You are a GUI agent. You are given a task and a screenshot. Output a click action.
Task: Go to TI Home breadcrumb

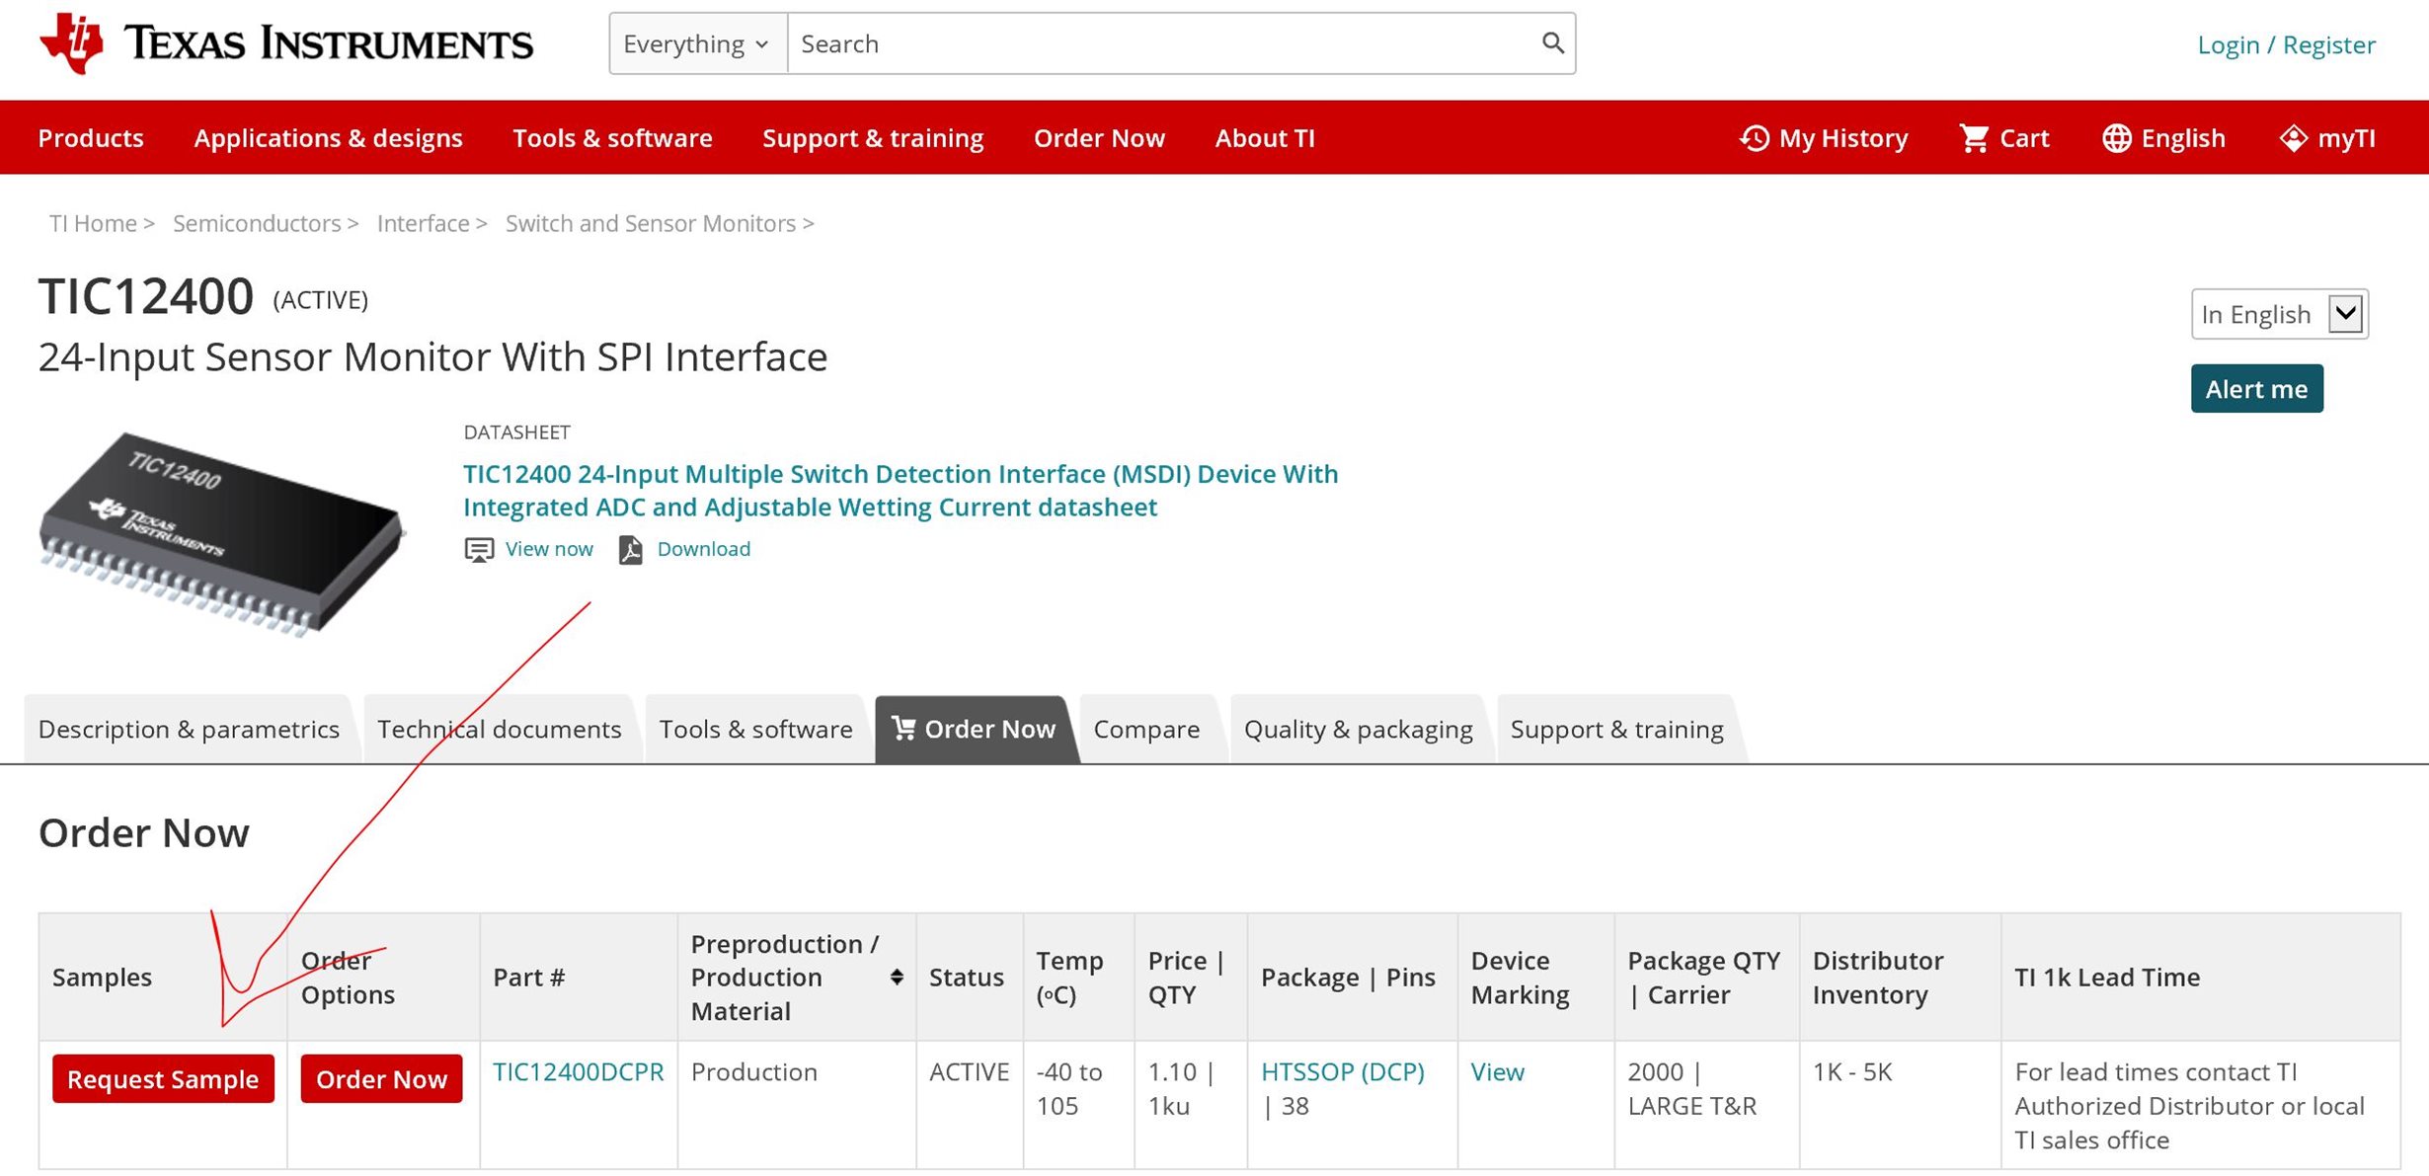93,224
